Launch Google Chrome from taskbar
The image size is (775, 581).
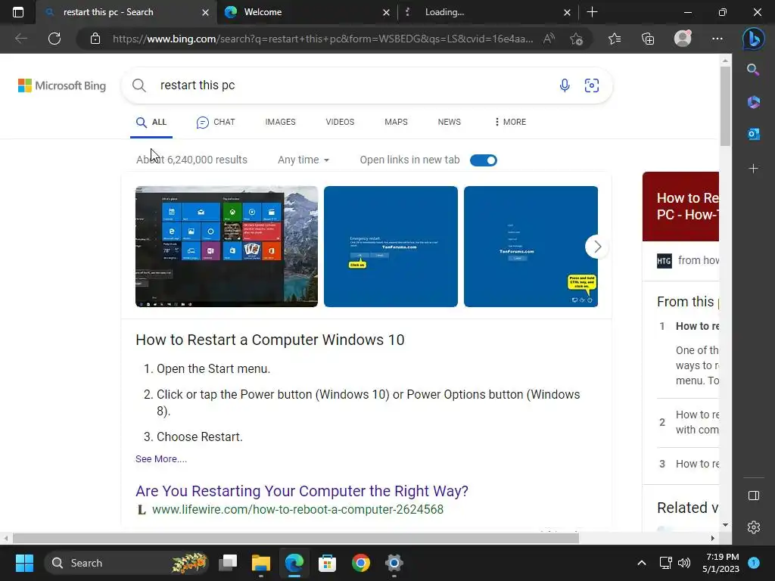click(361, 563)
